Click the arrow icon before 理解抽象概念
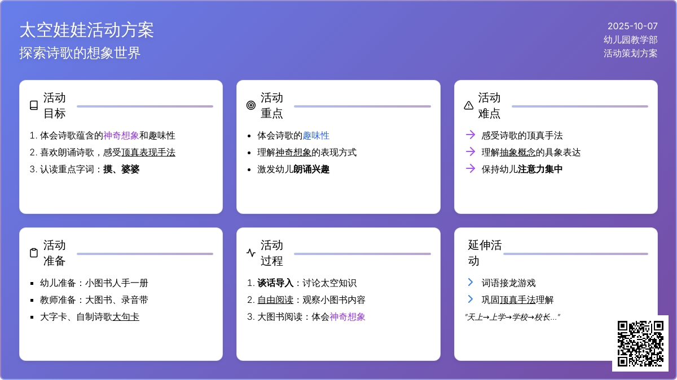 (470, 151)
